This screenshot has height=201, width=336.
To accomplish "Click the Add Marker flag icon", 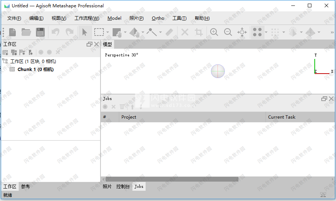I will pos(22,52).
